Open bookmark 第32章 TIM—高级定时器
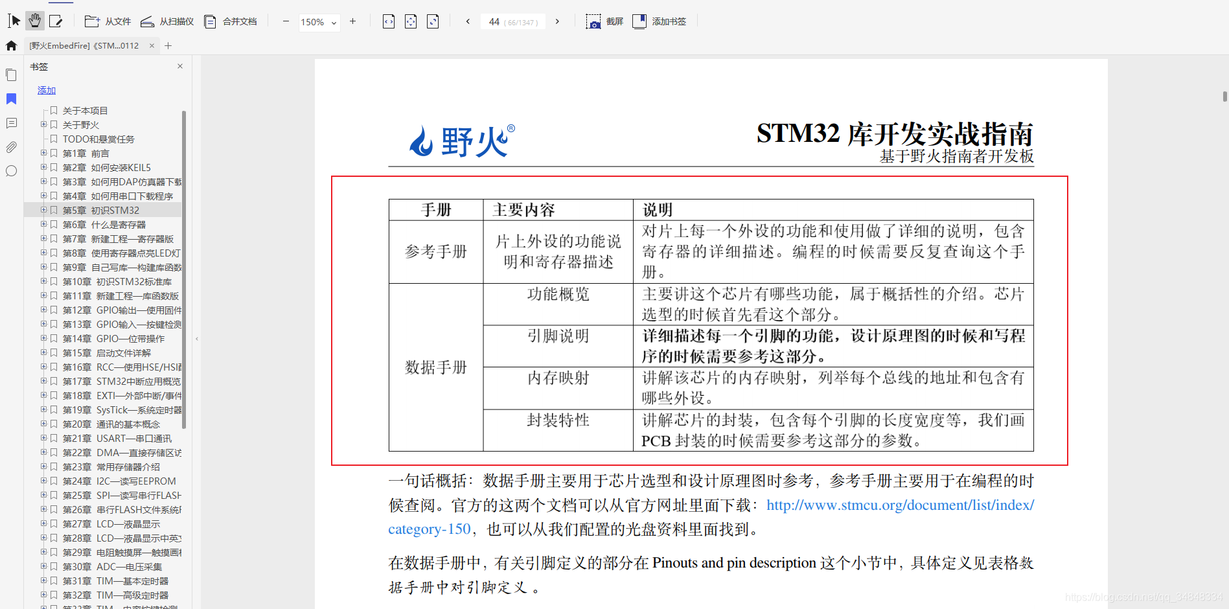Image resolution: width=1229 pixels, height=609 pixels. coord(115,595)
